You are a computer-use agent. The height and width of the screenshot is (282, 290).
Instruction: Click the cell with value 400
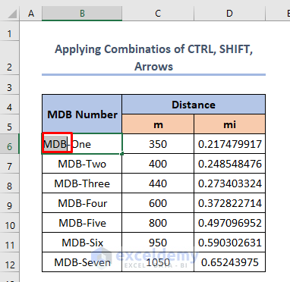pyautogui.click(x=158, y=164)
